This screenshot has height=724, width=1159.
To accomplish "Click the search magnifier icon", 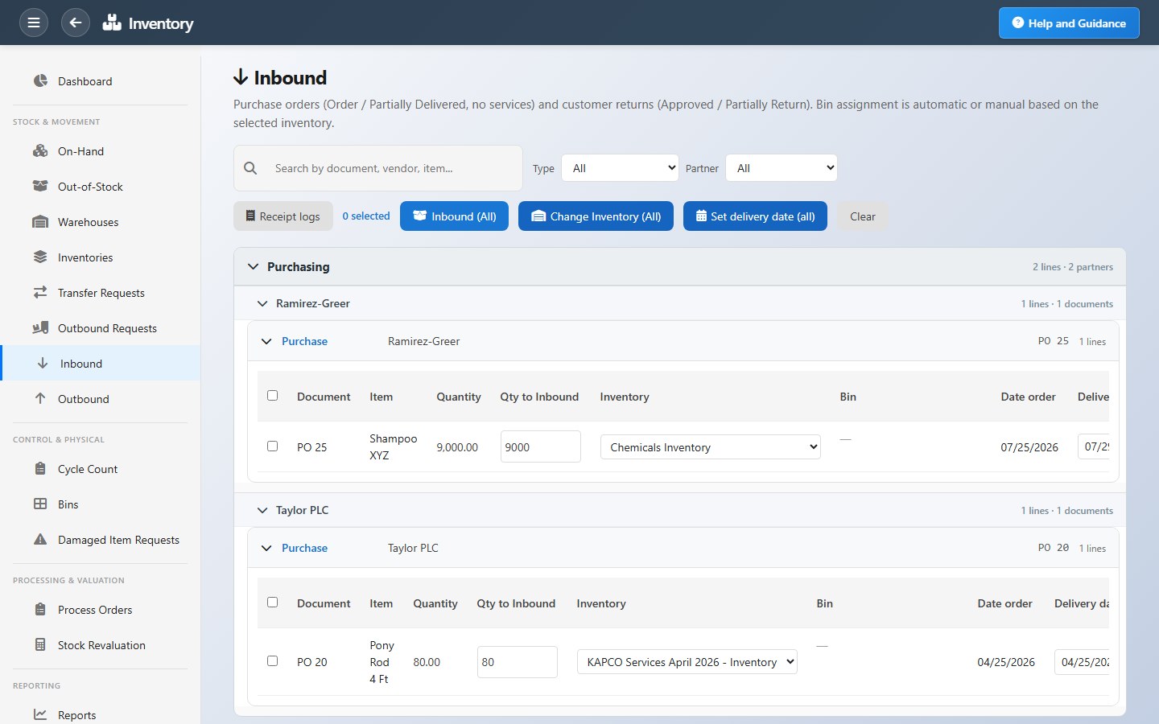I will click(x=250, y=168).
